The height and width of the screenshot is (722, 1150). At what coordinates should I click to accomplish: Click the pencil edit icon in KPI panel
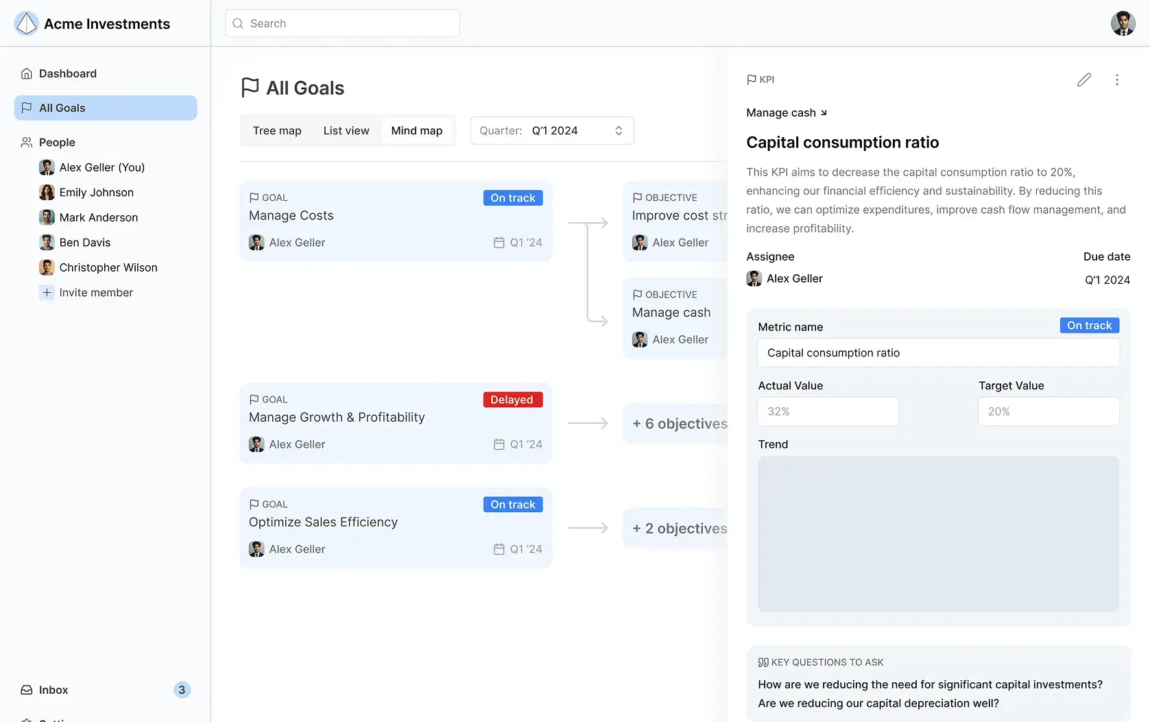1083,80
